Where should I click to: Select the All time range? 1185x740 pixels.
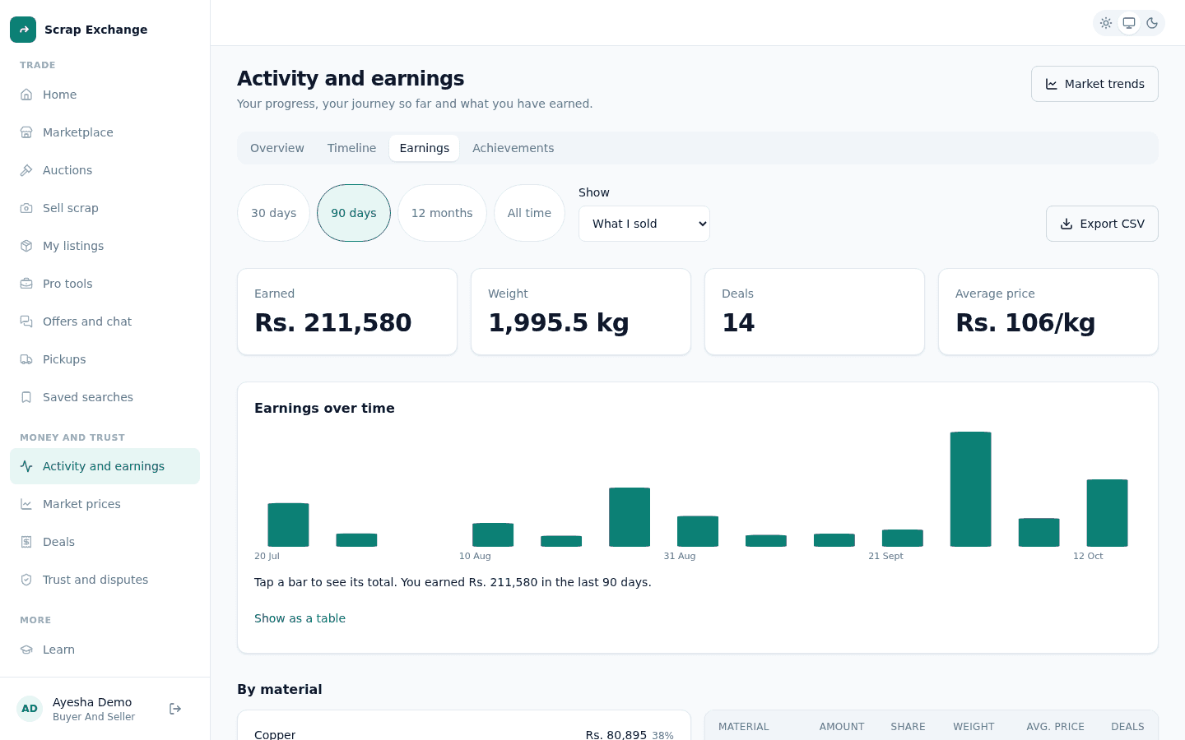(529, 213)
